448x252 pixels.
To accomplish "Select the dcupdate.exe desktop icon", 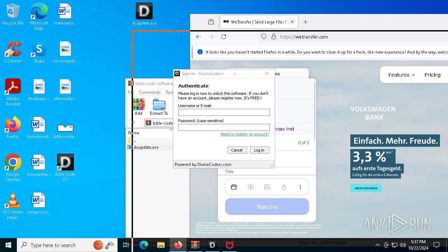I will pos(144,14).
